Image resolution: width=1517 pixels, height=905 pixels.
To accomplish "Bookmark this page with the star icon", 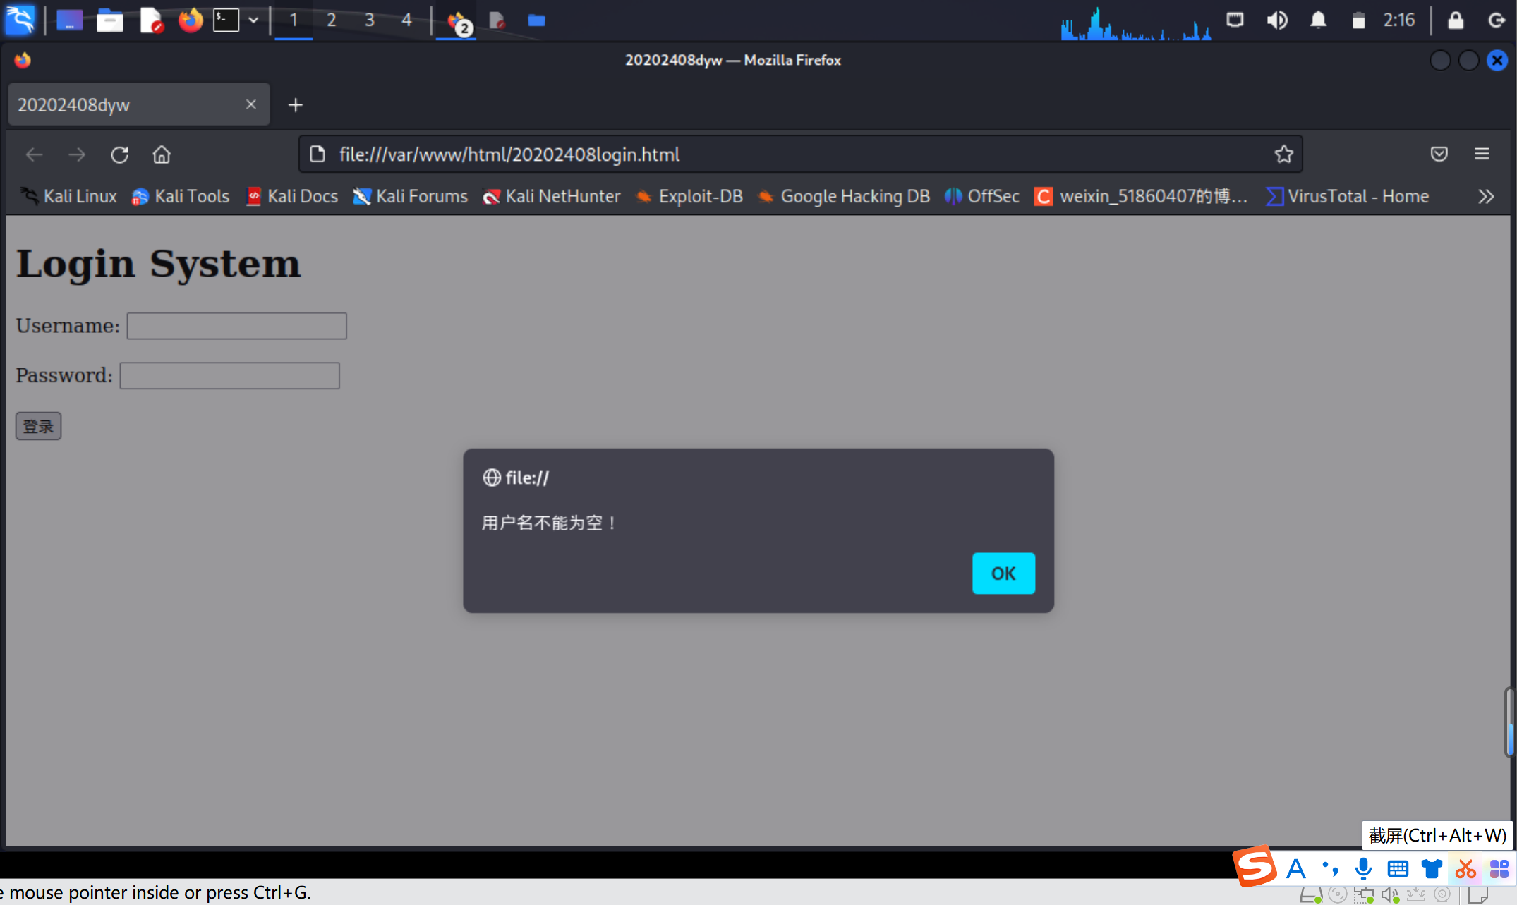I will (1283, 154).
